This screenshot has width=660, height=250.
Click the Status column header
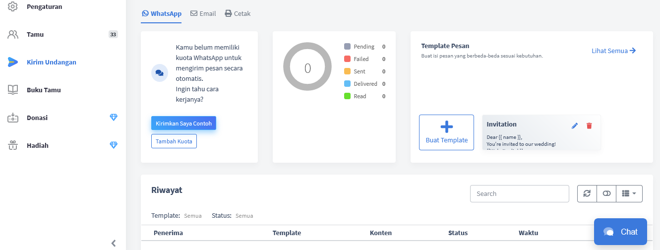[458, 233]
